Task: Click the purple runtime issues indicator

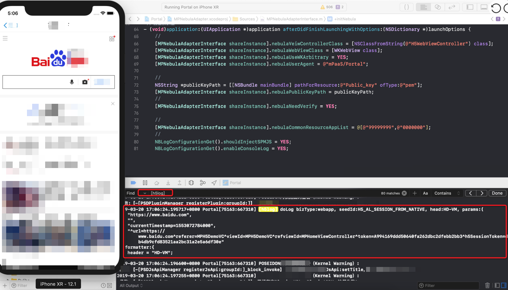Action: coord(339,7)
